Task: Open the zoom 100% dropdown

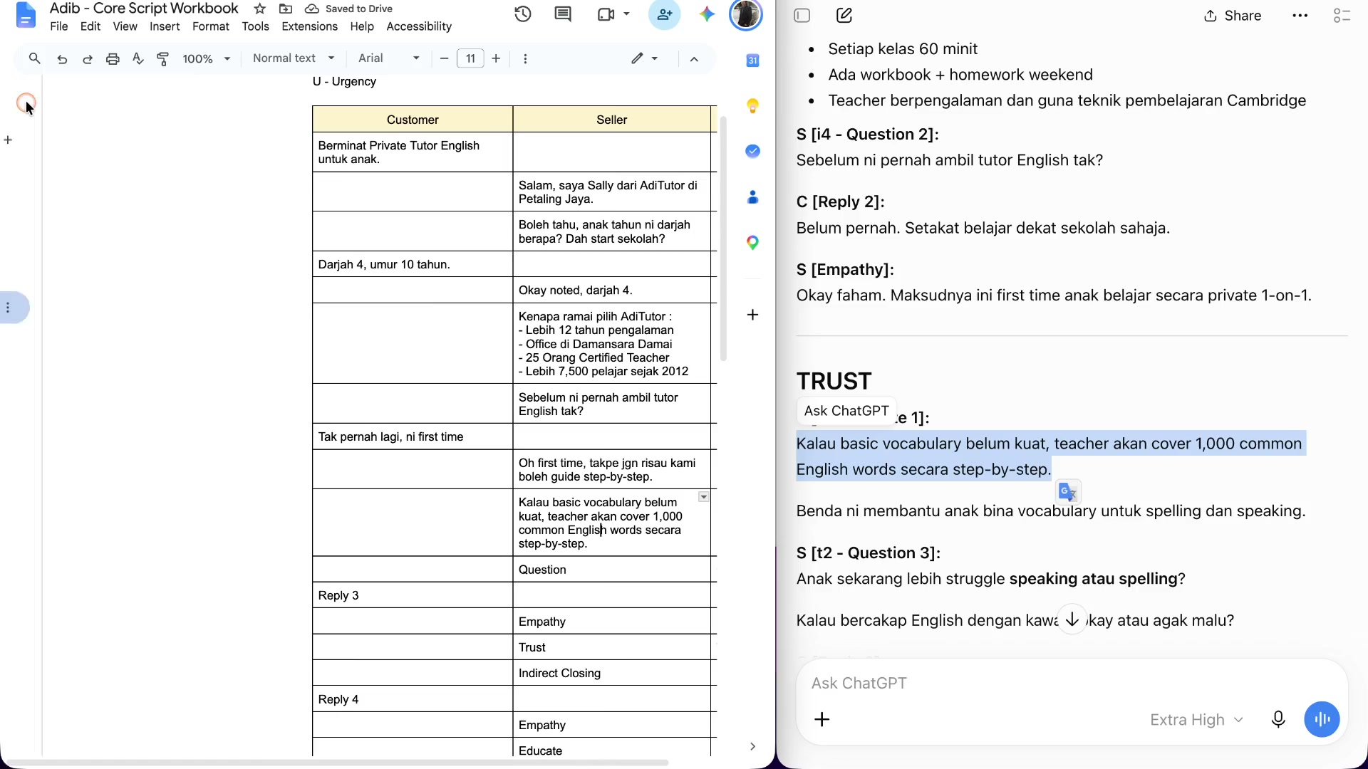Action: pos(207,58)
